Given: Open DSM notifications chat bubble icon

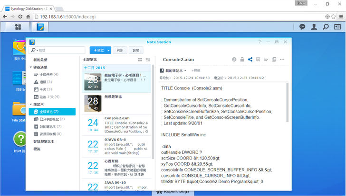Looking at the screenshot, I should [302, 27].
